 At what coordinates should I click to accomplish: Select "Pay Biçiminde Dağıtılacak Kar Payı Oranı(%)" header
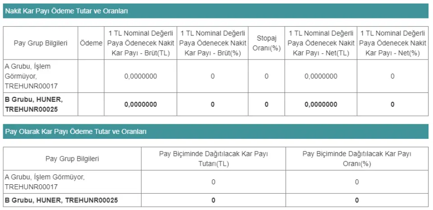[x=357, y=159]
